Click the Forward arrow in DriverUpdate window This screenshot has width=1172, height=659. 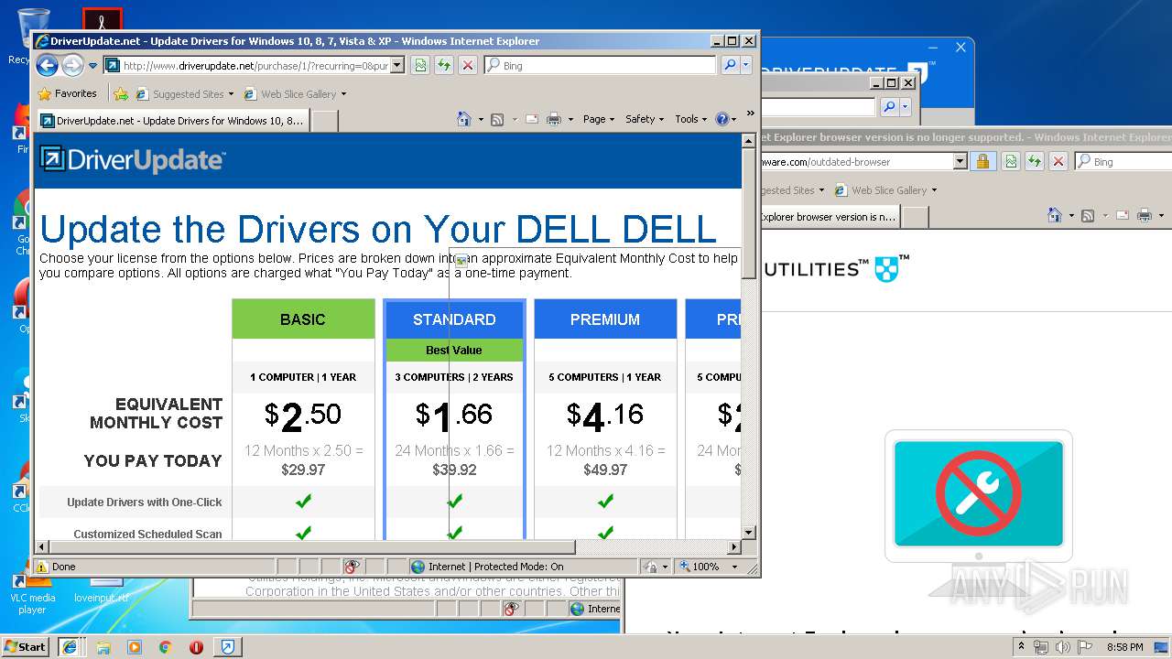click(72, 65)
